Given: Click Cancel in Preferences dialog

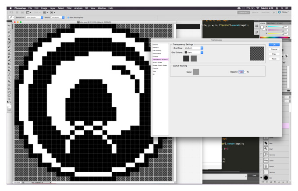Looking at the screenshot, I should pos(274,49).
